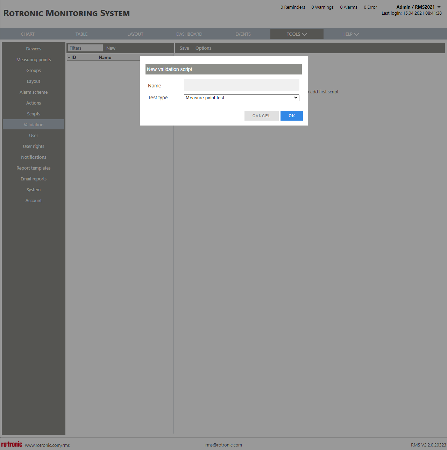
Task: Open Alarm scheme in the sidebar
Action: click(34, 92)
